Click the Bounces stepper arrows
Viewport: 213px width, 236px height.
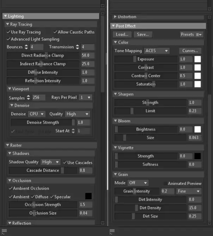pyautogui.click(x=26, y=47)
